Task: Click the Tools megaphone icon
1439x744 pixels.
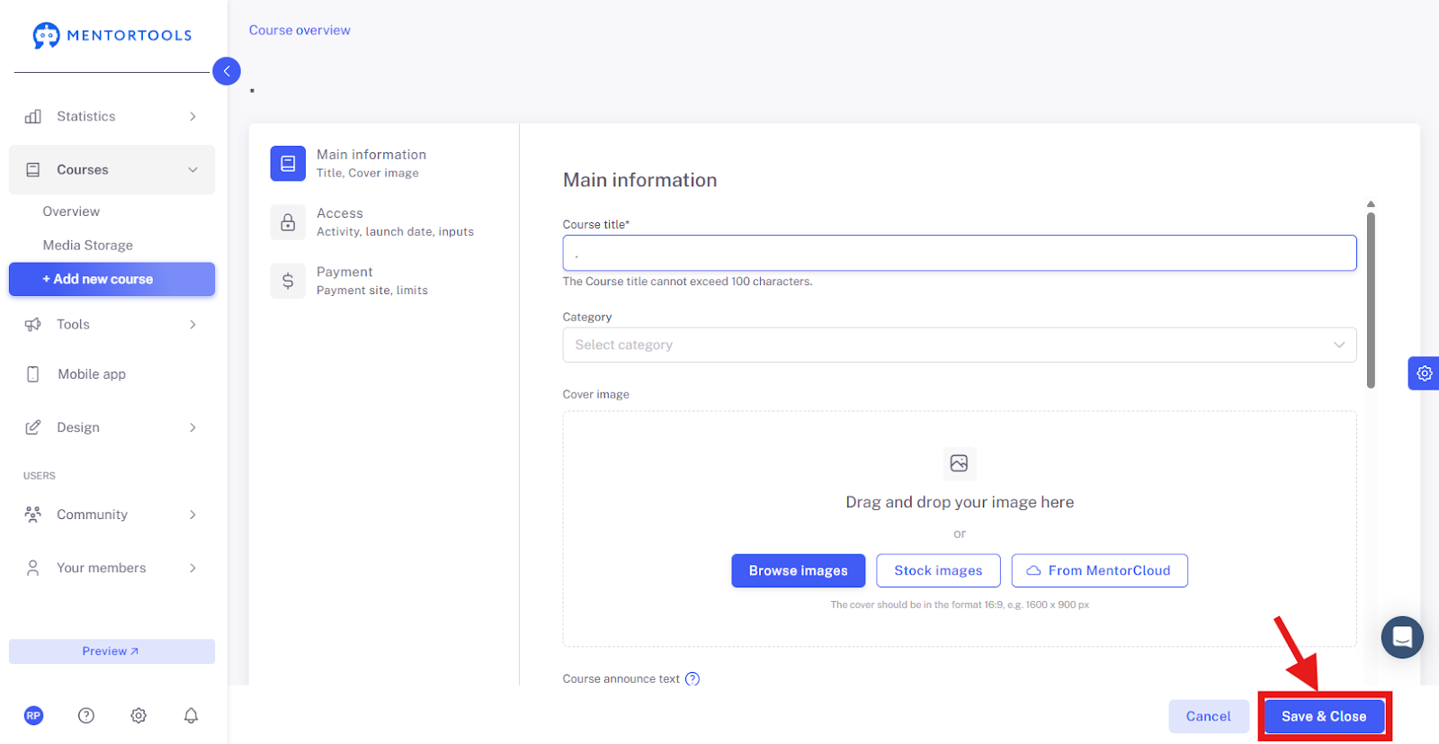Action: [33, 324]
